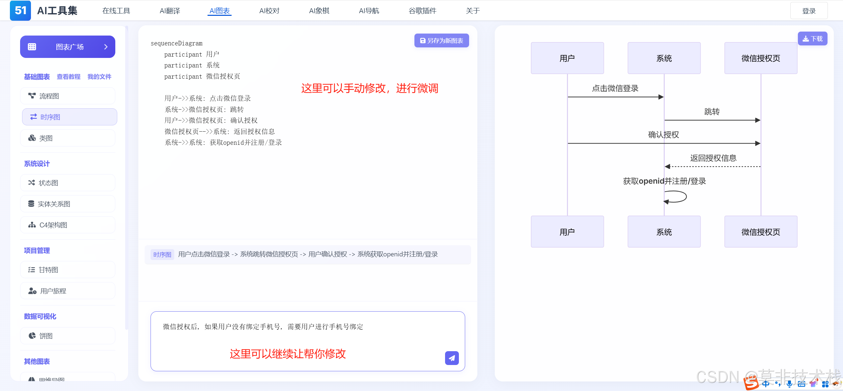Click the 另存为新图表 save button
Image resolution: width=843 pixels, height=391 pixels.
(x=441, y=40)
